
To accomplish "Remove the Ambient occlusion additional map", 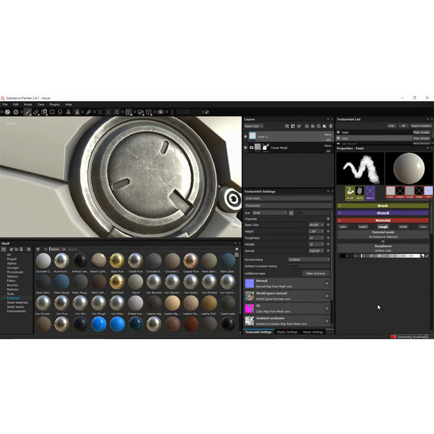I will [326, 321].
